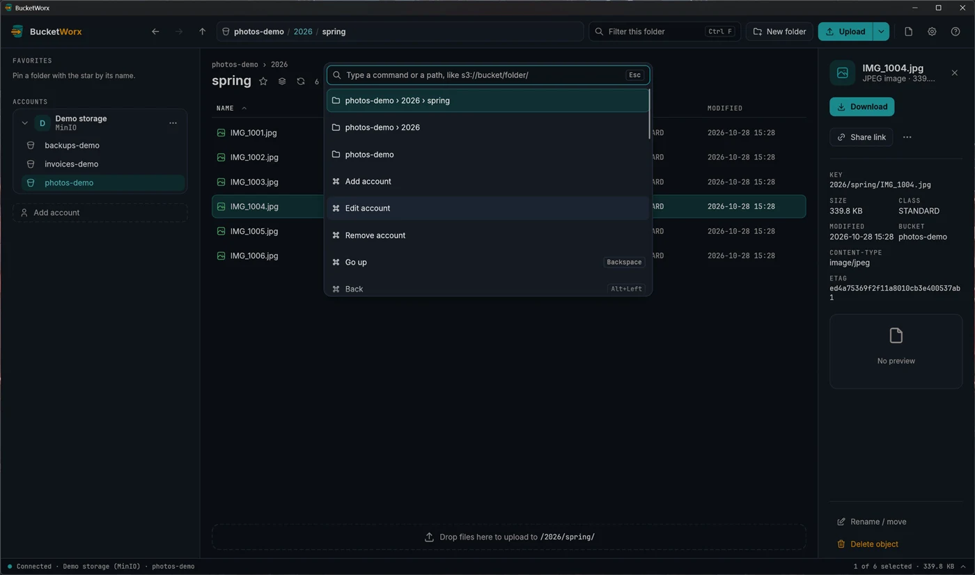Click Rename / move in details panel
The height and width of the screenshot is (575, 975).
[871, 521]
